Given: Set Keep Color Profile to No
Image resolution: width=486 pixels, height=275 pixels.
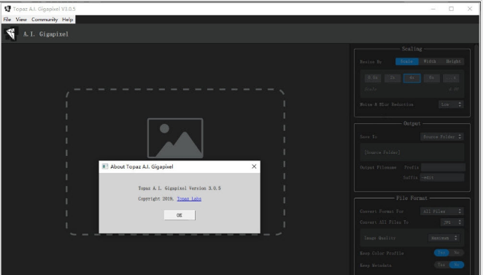Looking at the screenshot, I should click(x=457, y=252).
